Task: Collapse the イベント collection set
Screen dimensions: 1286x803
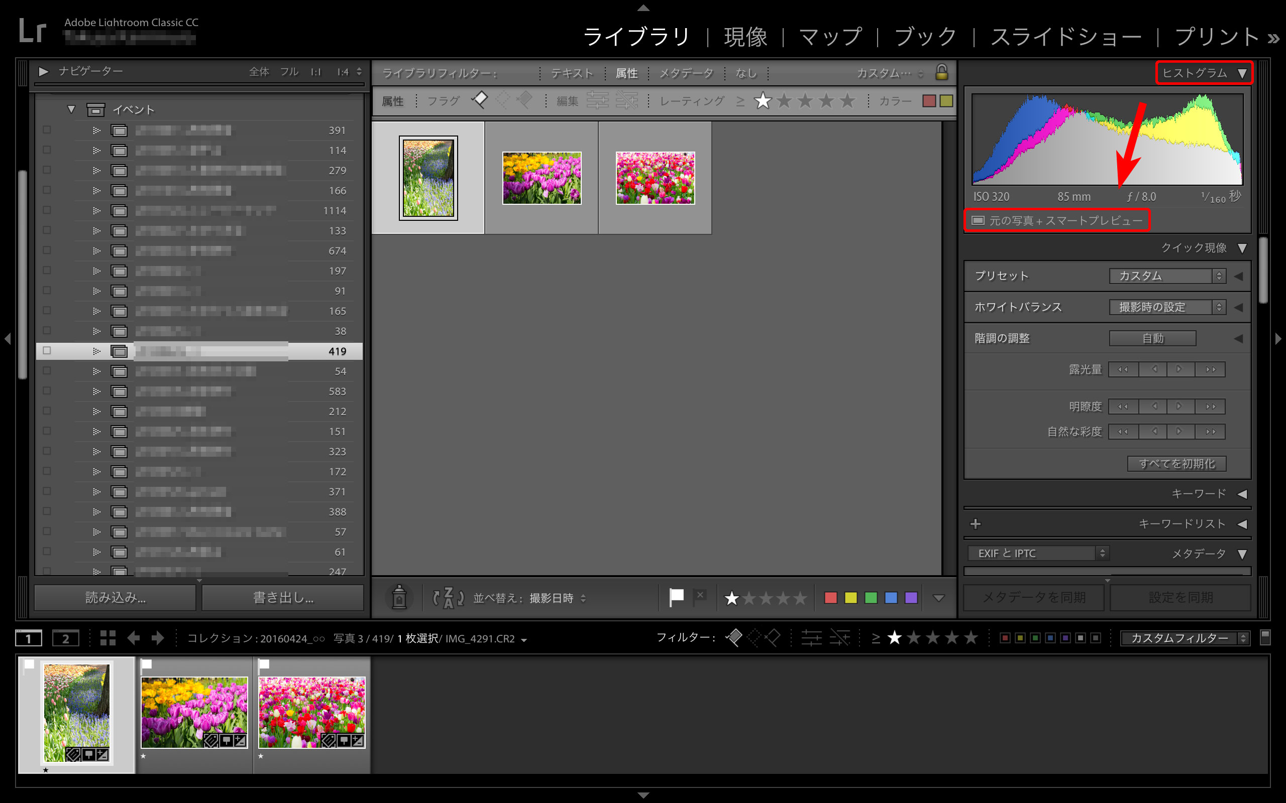Action: point(71,109)
